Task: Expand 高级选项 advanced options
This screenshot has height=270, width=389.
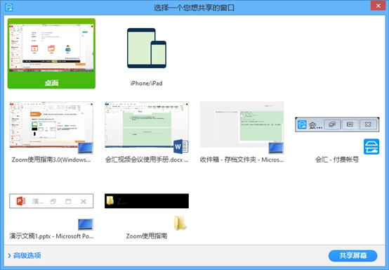Action: point(25,255)
